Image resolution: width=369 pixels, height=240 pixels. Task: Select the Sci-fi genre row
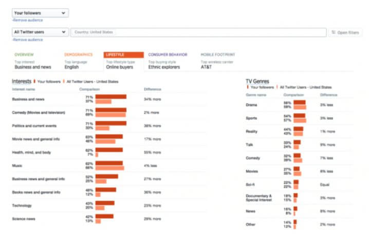tap(252, 185)
